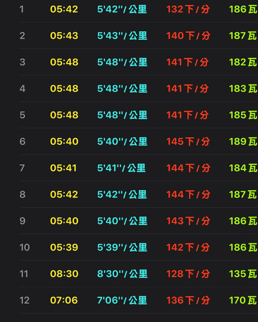Click cadence 128下/分 in split 11
This screenshot has height=322, width=258.
[188, 274]
